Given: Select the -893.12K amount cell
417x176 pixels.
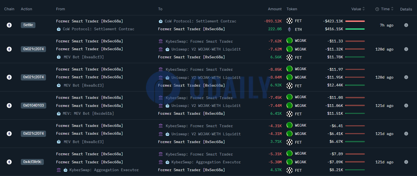Looking at the screenshot, I should 273,21.
